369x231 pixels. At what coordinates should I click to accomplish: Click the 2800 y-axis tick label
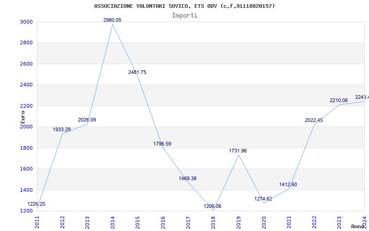click(26, 43)
